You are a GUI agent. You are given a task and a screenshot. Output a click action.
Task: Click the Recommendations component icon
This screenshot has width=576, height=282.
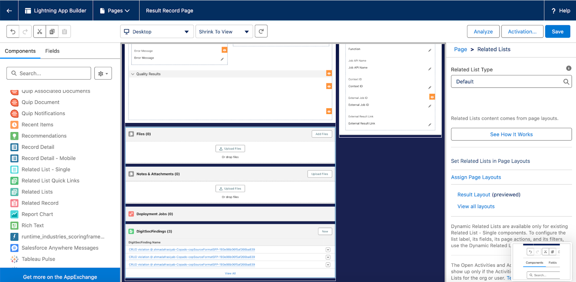14,136
